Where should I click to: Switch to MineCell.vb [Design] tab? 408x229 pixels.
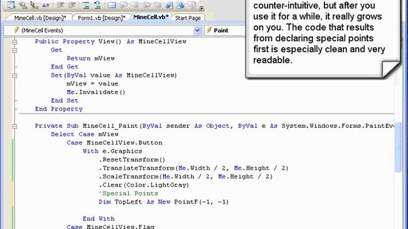click(40, 18)
